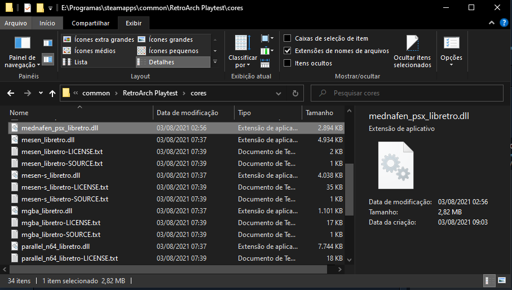Go up one folder level
The height and width of the screenshot is (290, 512).
coord(52,94)
